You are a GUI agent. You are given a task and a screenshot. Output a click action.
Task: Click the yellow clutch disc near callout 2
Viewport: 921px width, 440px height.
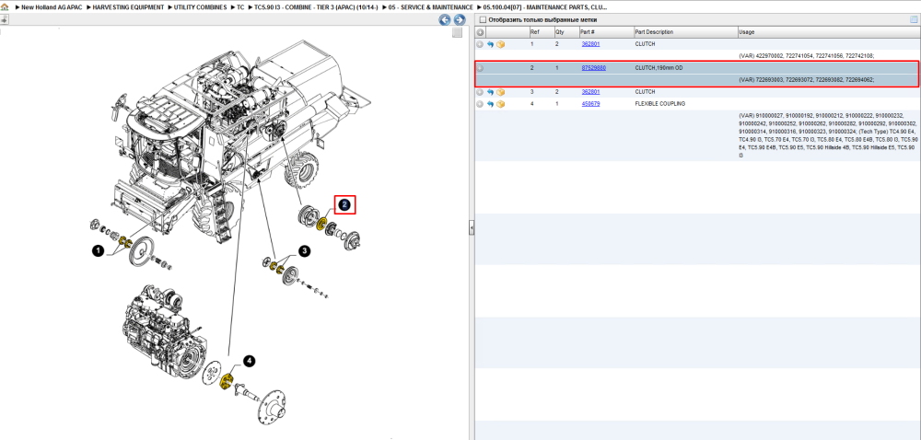point(321,225)
